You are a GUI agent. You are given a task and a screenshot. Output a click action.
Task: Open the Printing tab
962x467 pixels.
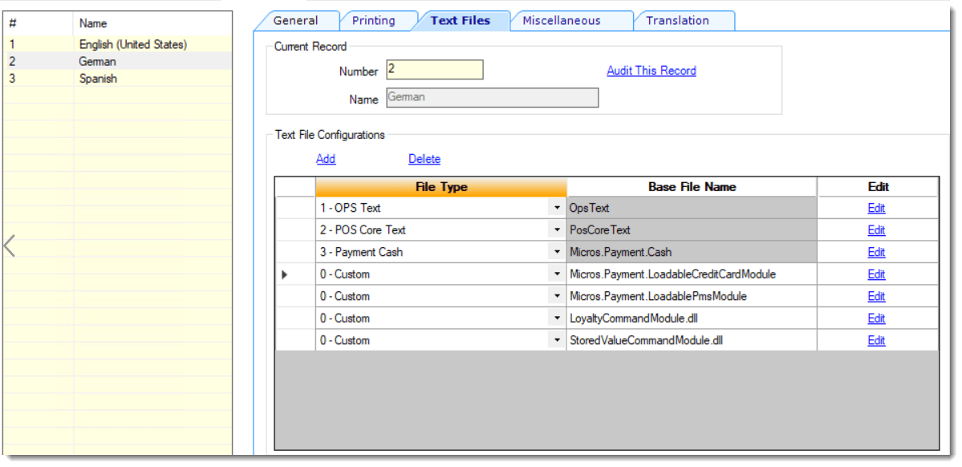point(374,21)
